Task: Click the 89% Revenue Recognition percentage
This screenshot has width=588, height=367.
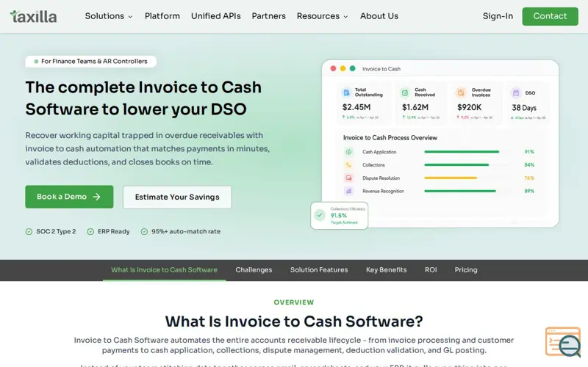Action: (529, 191)
